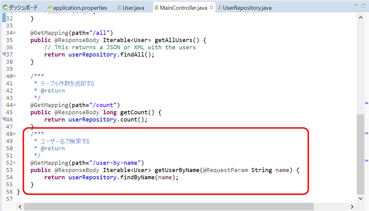Fold the Javadoc comment at line 48

[x=14, y=134]
